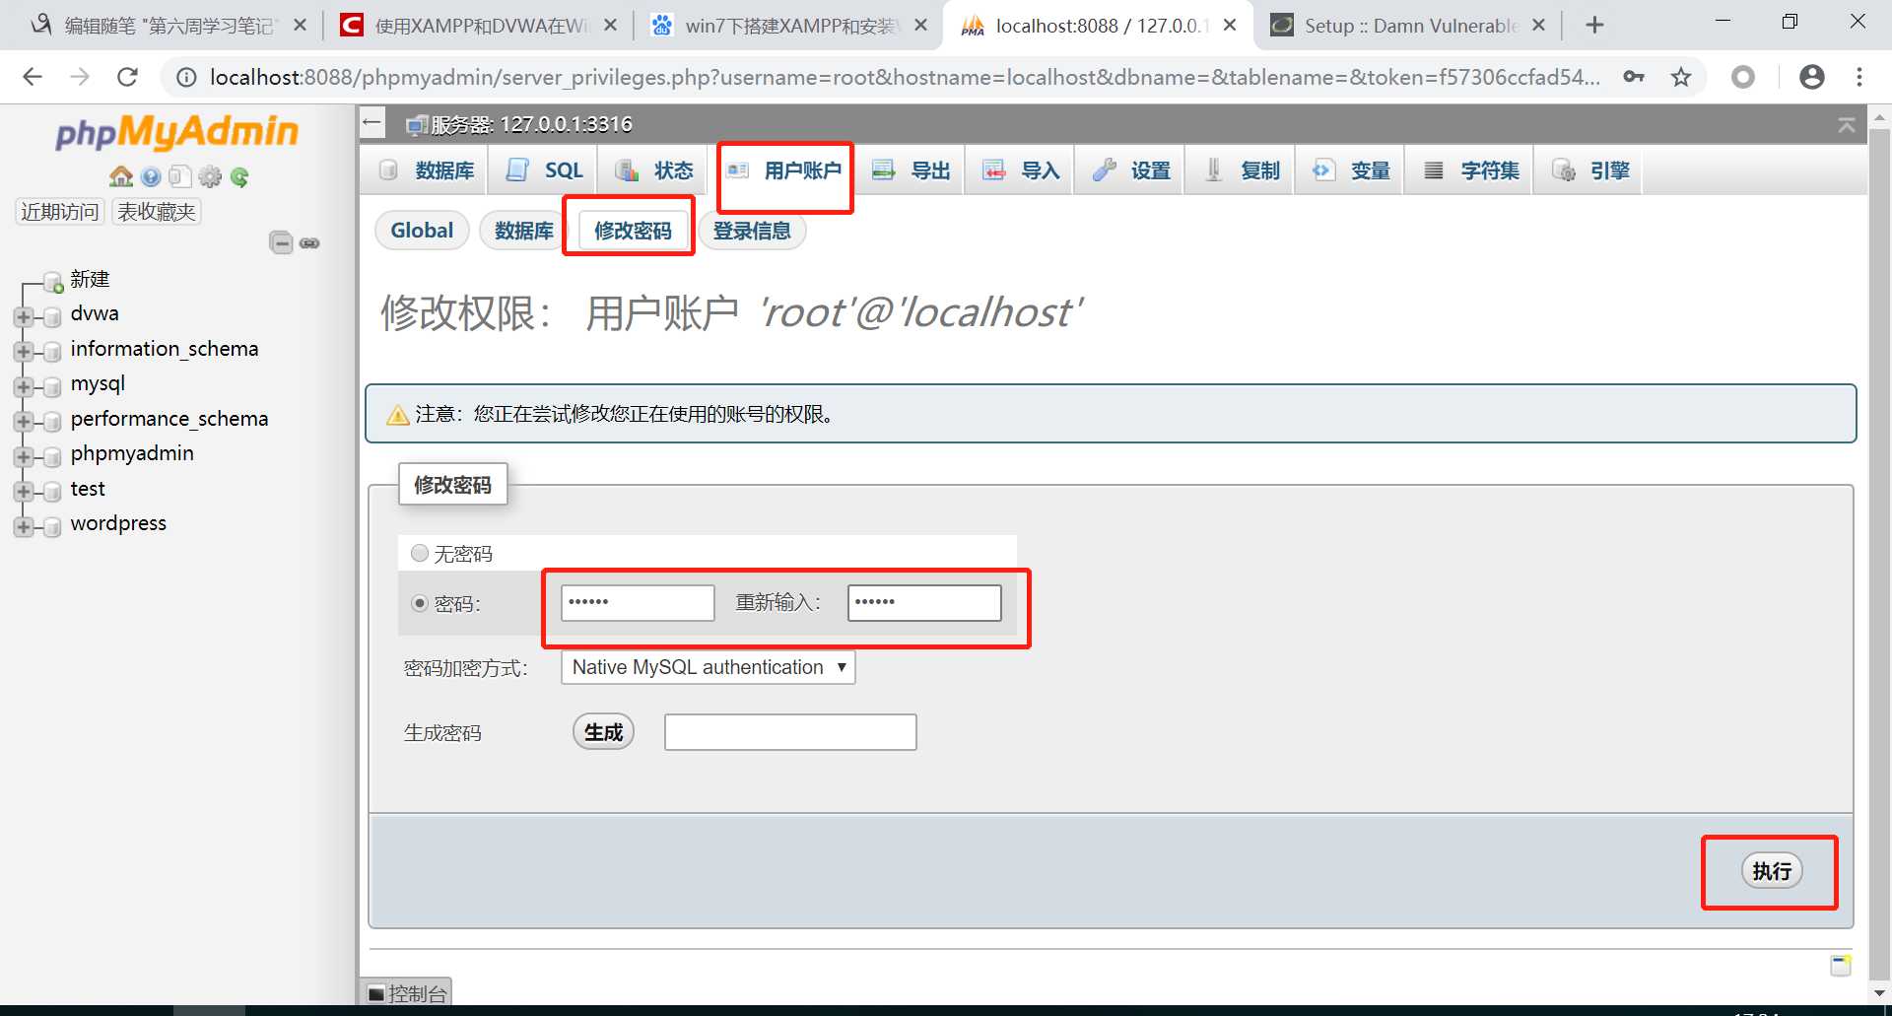The image size is (1892, 1016).
Task: Open the SQL tab
Action: (545, 170)
